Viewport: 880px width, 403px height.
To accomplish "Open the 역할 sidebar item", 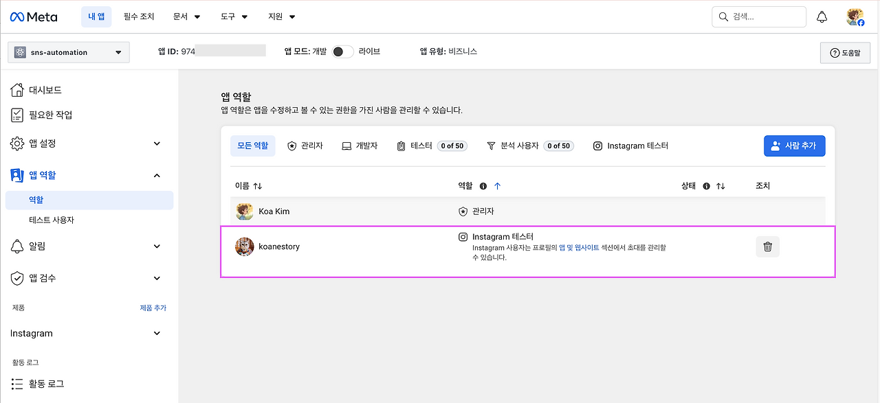I will click(89, 200).
